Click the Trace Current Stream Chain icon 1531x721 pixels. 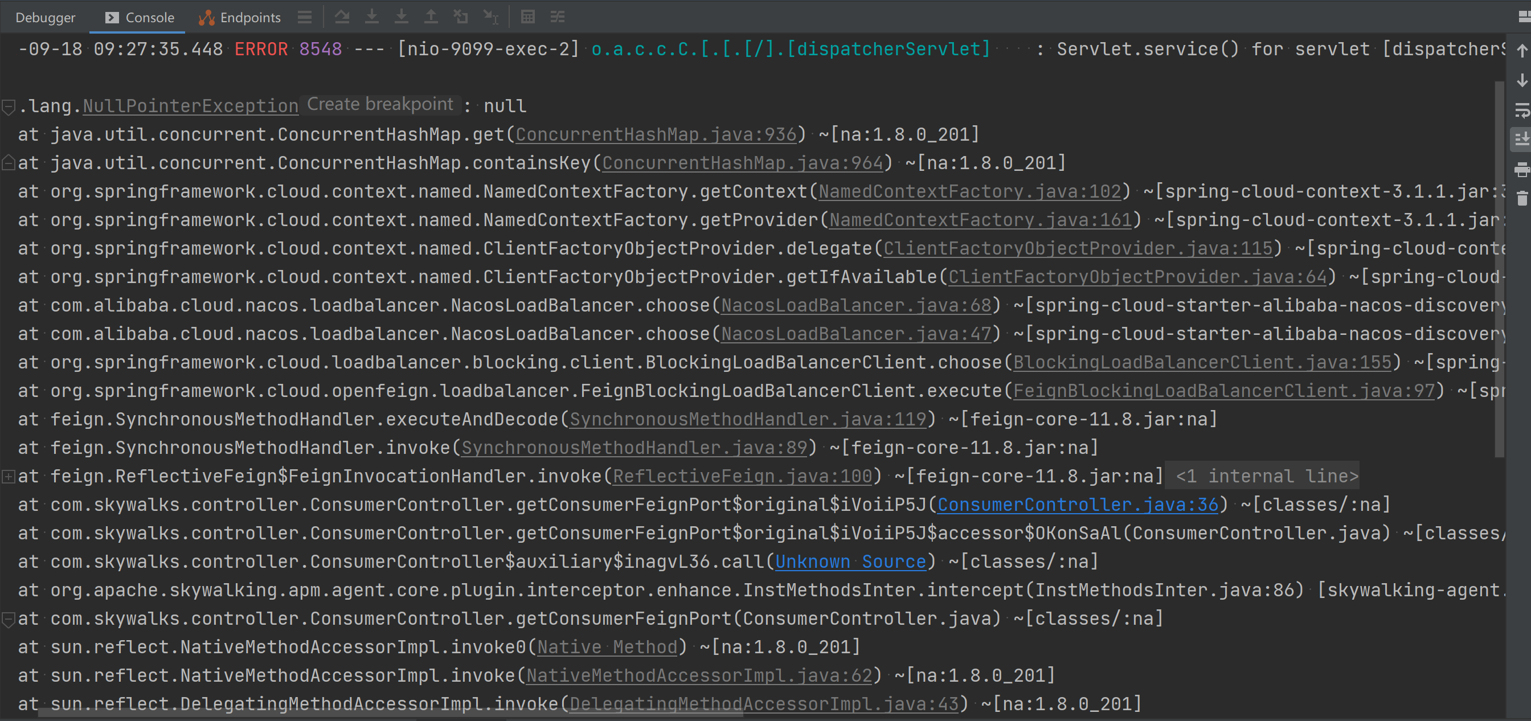(x=558, y=17)
